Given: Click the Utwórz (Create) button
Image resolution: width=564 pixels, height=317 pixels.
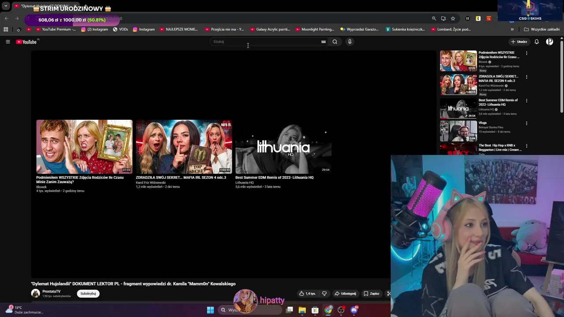Looking at the screenshot, I should click(519, 42).
